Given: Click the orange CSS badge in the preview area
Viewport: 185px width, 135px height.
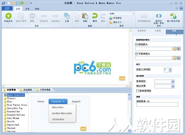Looking at the screenshot, I should pyautogui.click(x=122, y=78).
